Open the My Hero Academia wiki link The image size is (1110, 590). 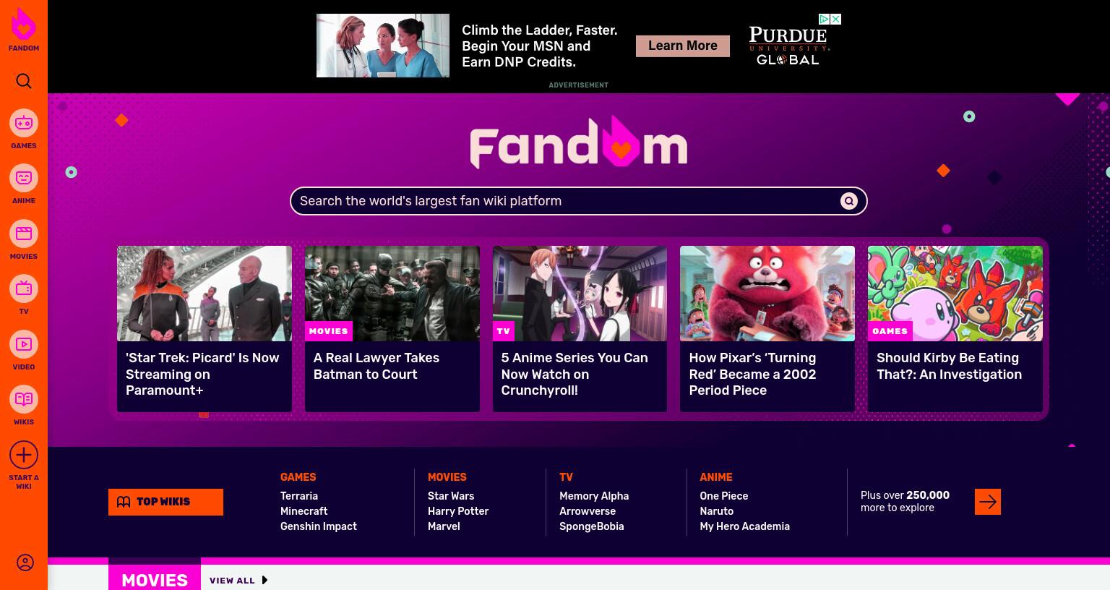[x=744, y=526]
